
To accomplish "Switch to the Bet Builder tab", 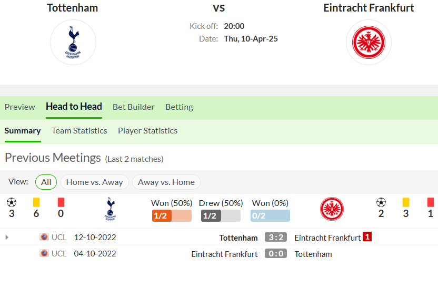I will (x=134, y=107).
